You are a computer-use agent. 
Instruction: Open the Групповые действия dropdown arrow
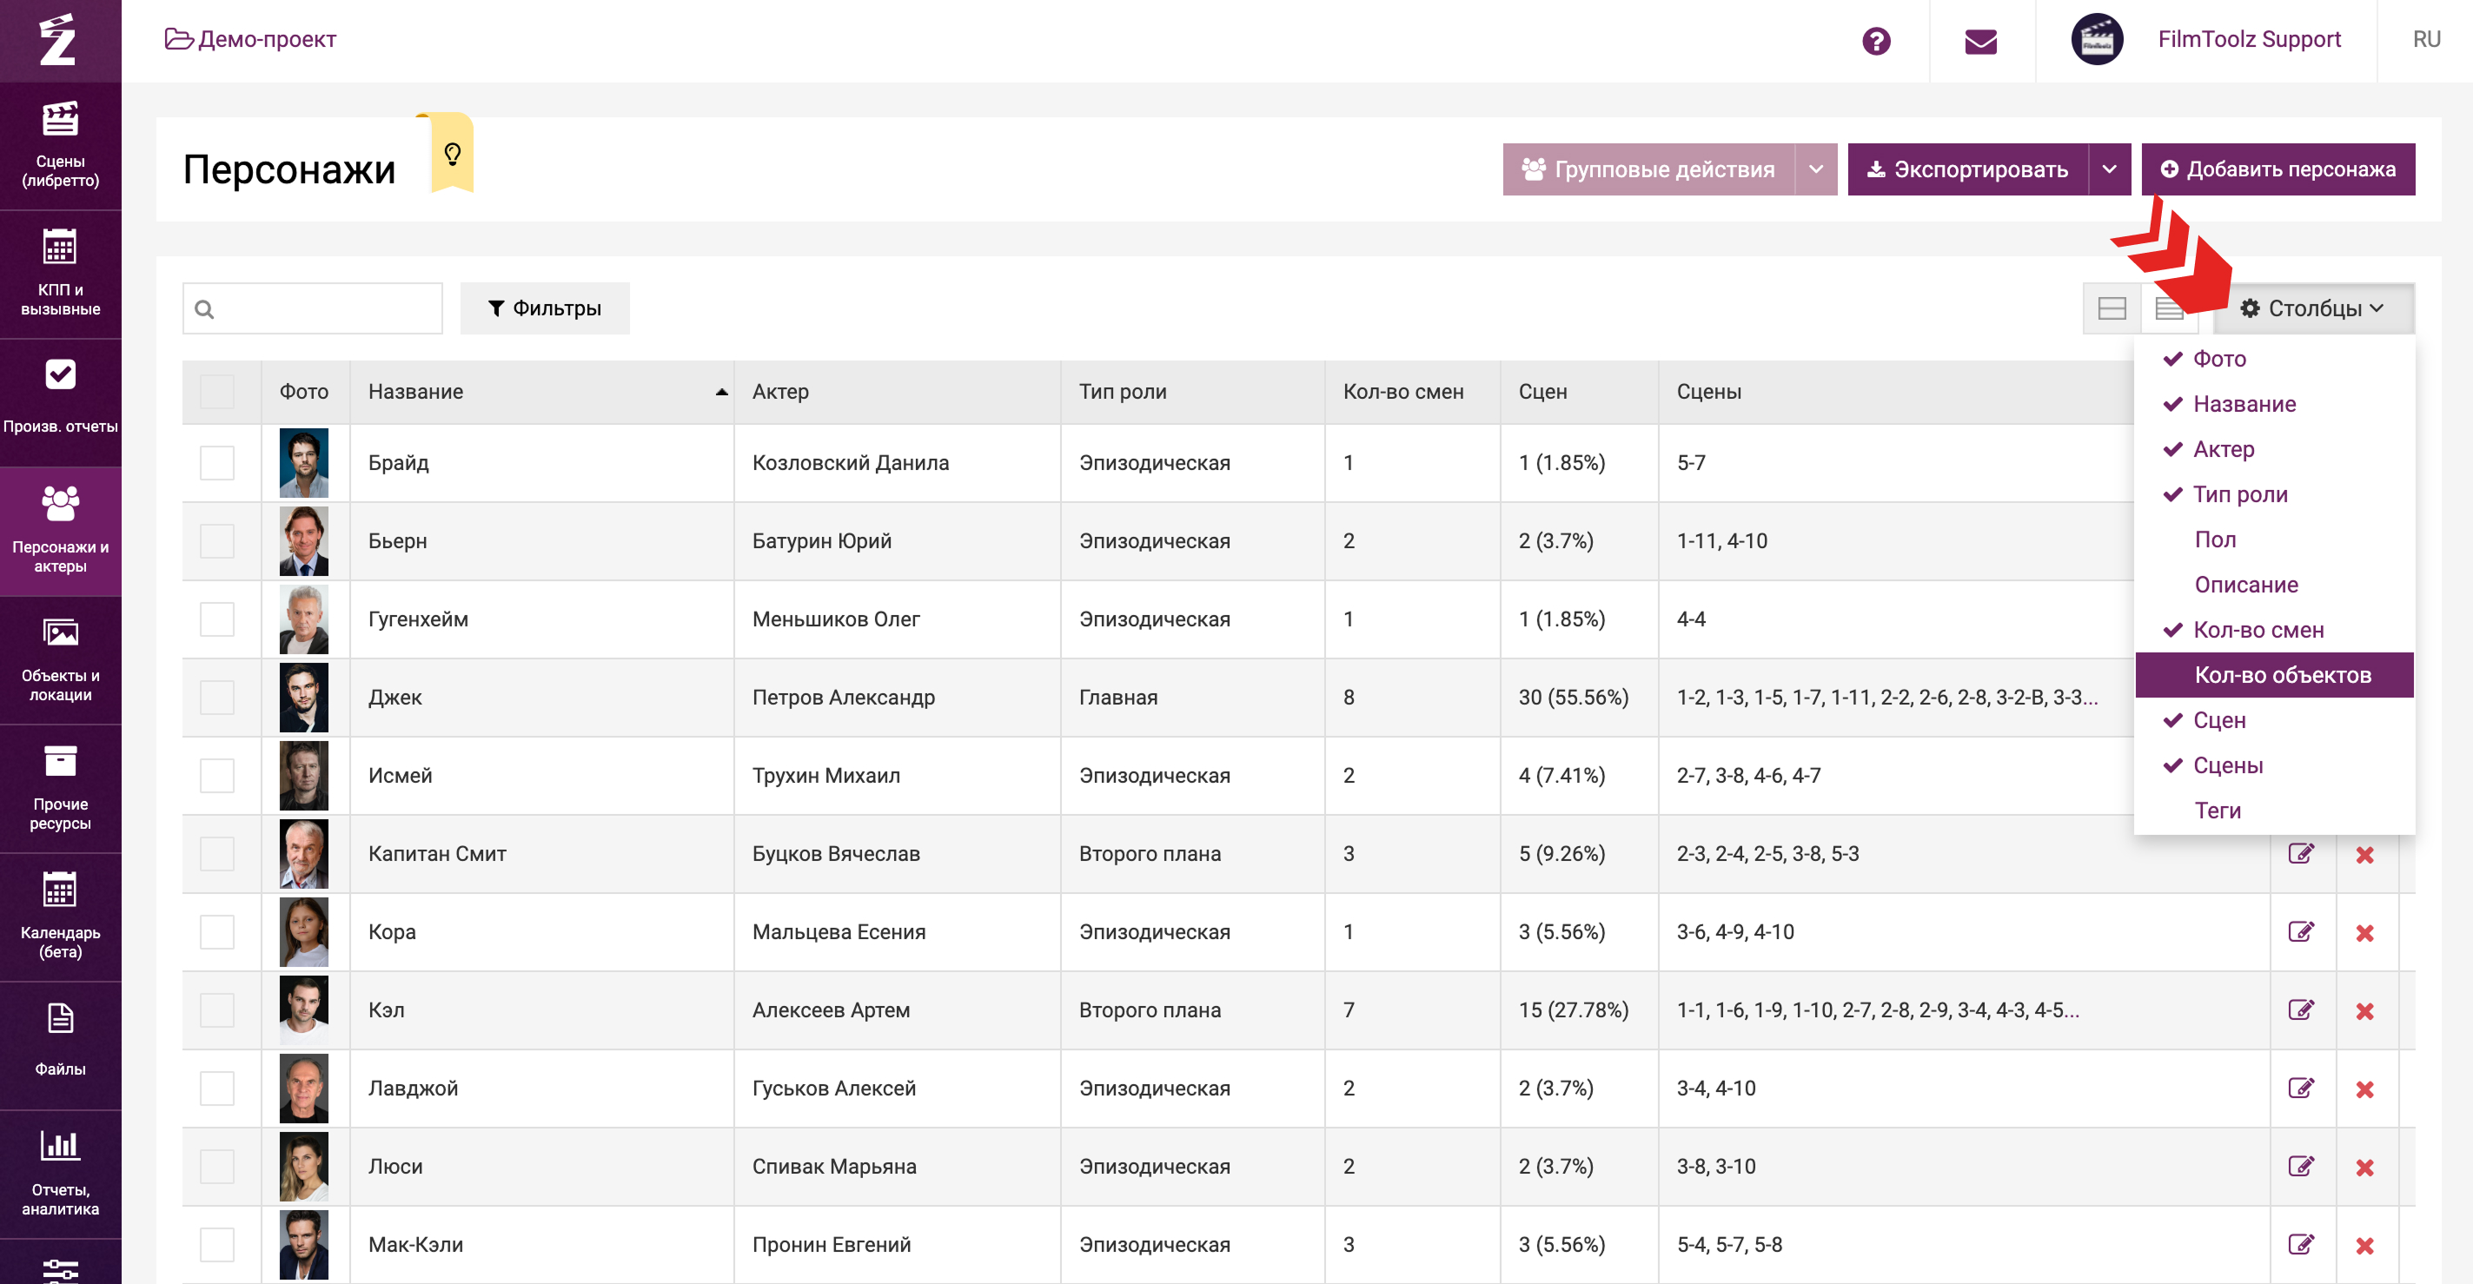point(1814,169)
